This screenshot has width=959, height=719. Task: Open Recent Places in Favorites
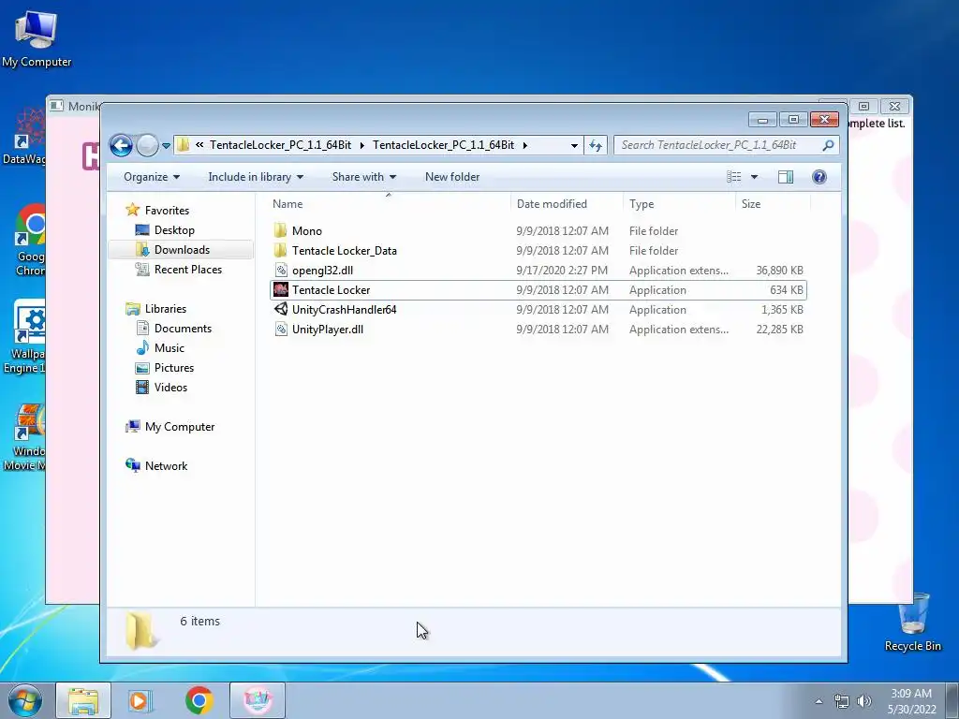pyautogui.click(x=187, y=269)
